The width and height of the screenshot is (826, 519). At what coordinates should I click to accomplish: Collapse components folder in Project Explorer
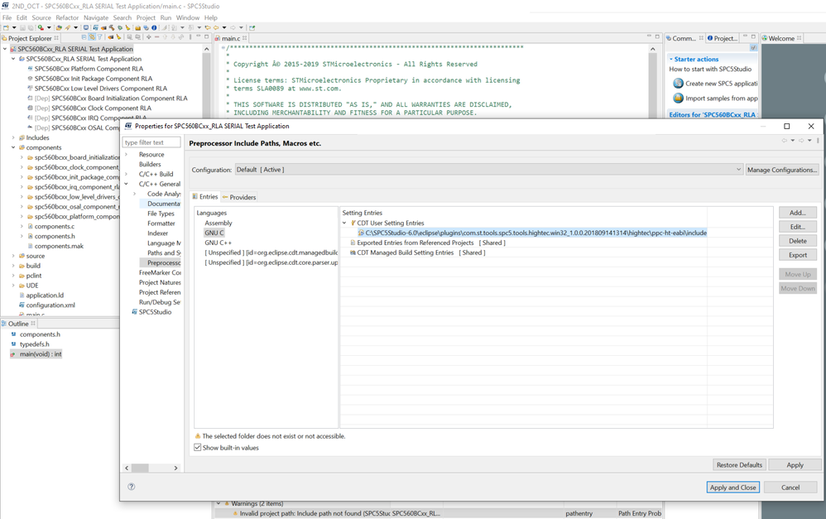tap(13, 147)
